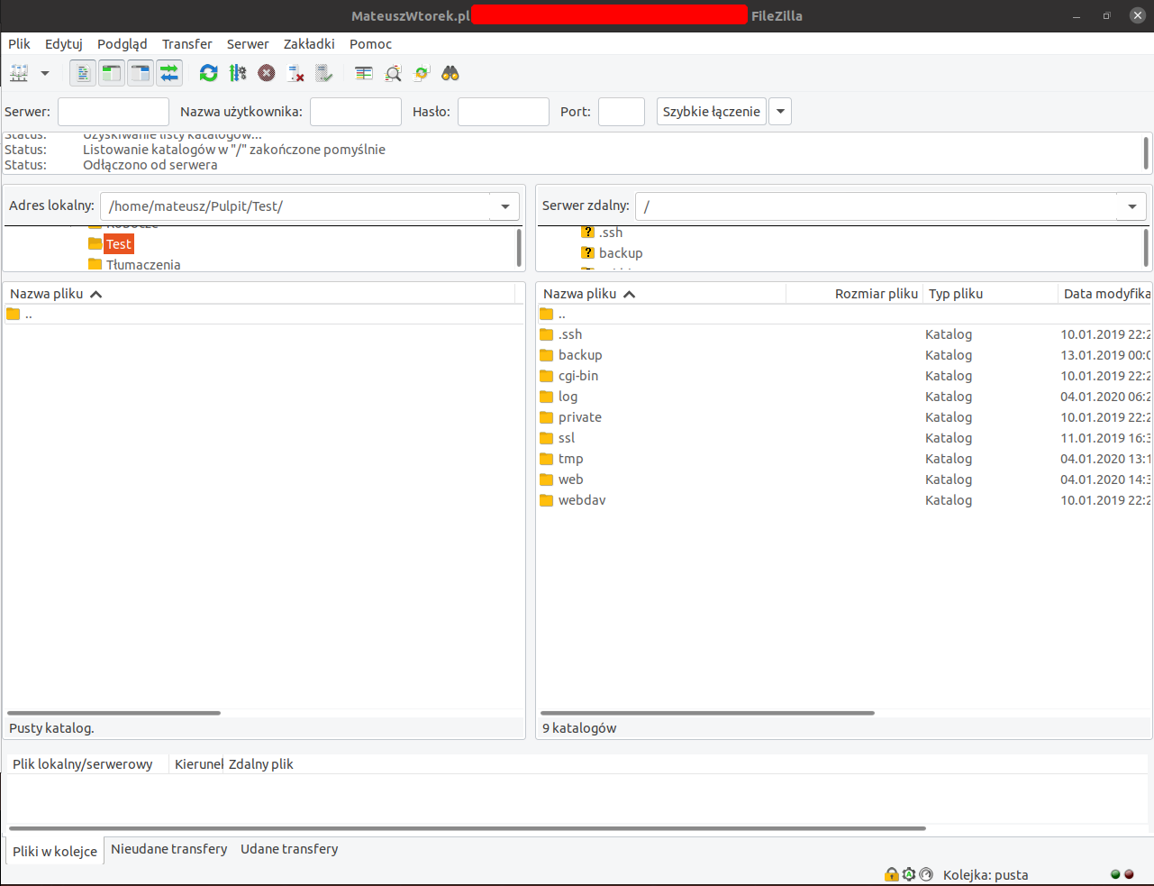Toggle directory comparison
Image resolution: width=1154 pixels, height=886 pixels.
393,73
